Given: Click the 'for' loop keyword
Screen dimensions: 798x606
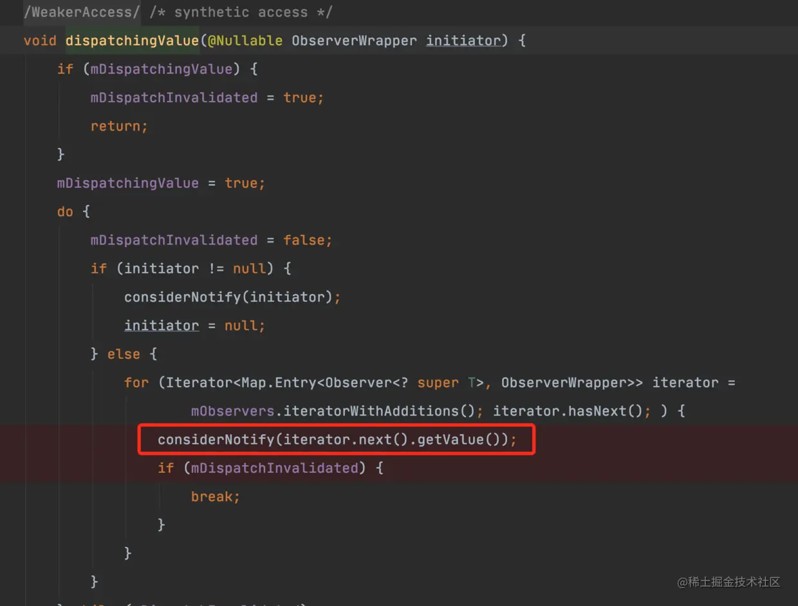Looking at the screenshot, I should click(x=136, y=382).
